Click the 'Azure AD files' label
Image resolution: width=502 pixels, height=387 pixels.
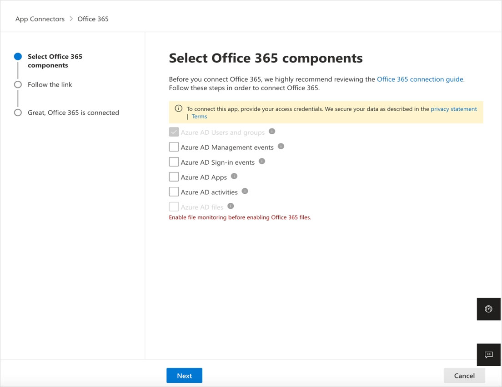[202, 207]
